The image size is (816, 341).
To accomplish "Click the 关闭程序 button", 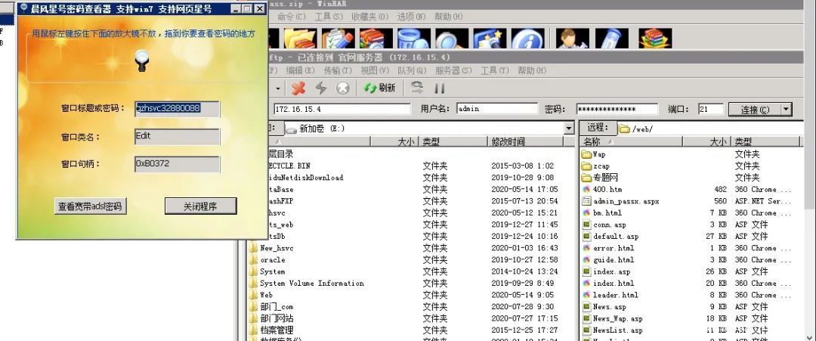I will click(200, 206).
